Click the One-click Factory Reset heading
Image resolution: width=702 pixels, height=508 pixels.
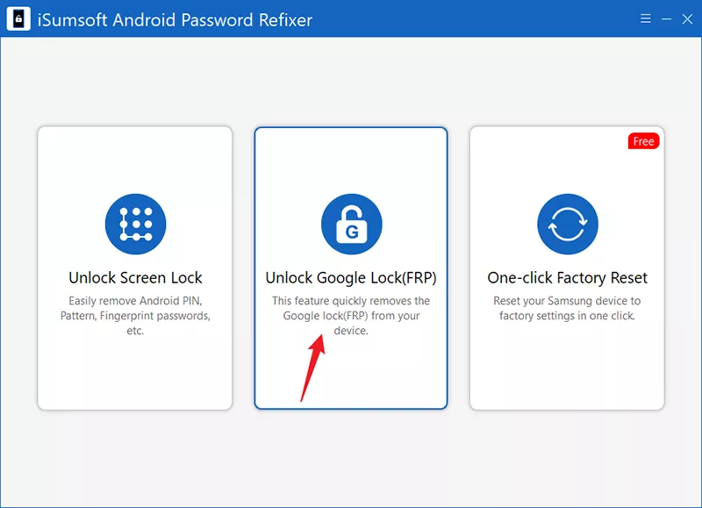tap(567, 277)
